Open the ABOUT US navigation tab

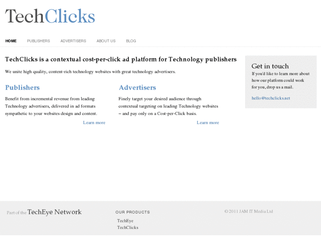(106, 41)
